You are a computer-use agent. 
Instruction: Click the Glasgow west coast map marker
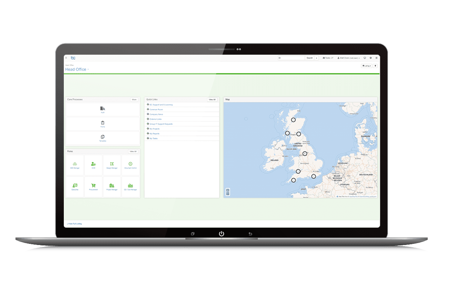pos(287,133)
